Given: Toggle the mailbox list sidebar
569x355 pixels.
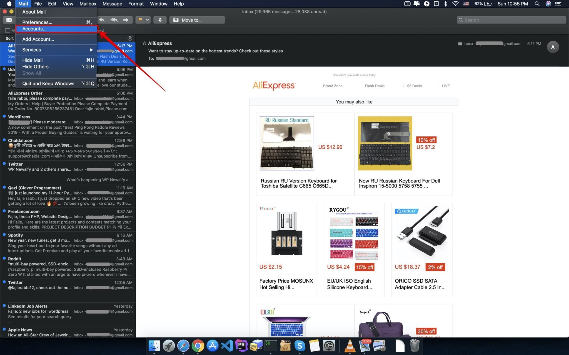Looking at the screenshot, I should (8, 30).
